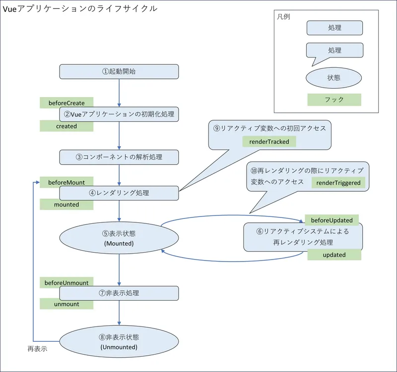Image resolution: width=397 pixels, height=372 pixels.
Task: Click the ④レンダリング処理 box
Action: (x=119, y=193)
